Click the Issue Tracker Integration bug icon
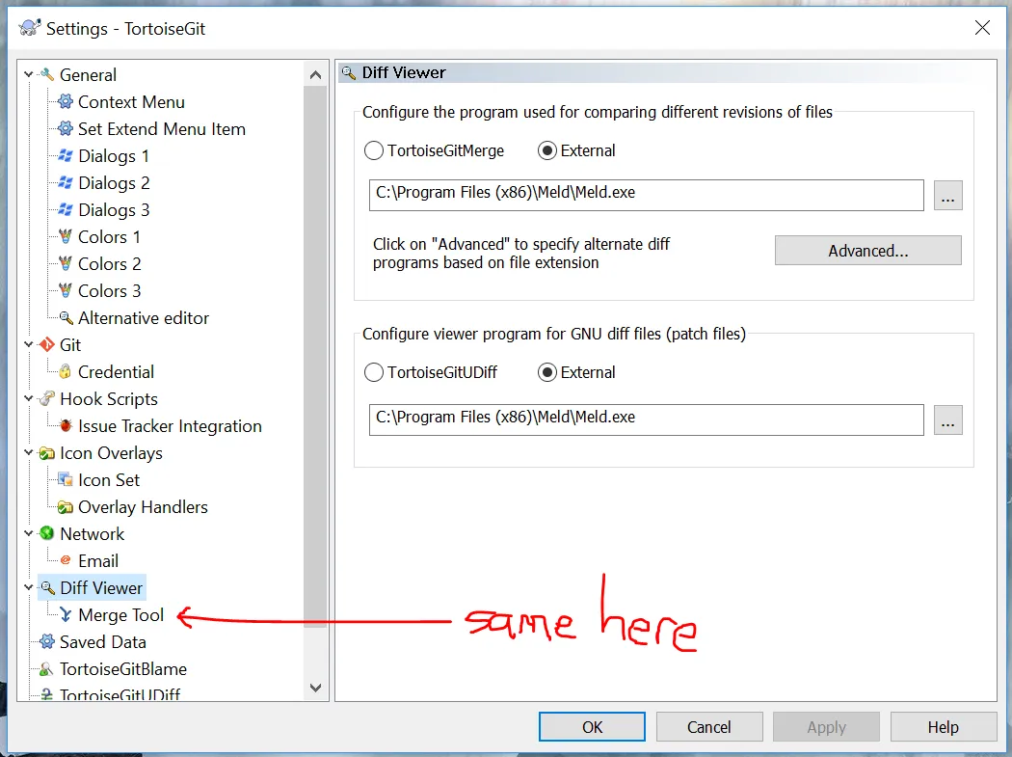Viewport: 1012px width, 757px height. point(66,425)
